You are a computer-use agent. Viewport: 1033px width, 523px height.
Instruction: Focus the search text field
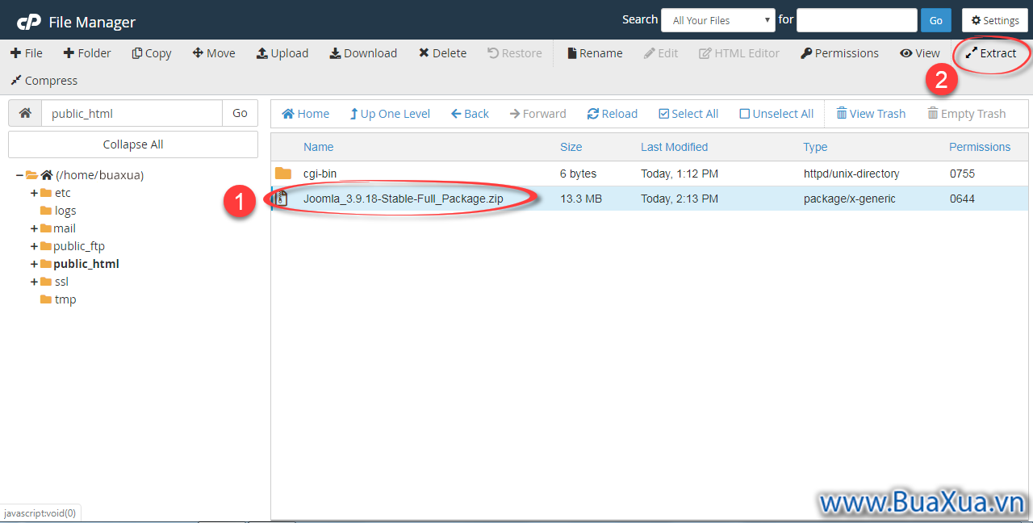point(857,20)
